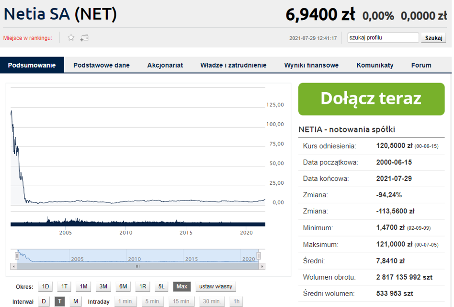Select 30 min. intraday interval
Viewport: 454px width, 307px height.
tap(212, 301)
